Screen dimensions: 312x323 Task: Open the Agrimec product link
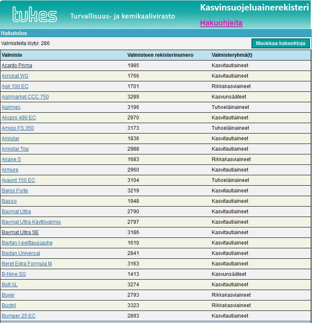[11, 107]
